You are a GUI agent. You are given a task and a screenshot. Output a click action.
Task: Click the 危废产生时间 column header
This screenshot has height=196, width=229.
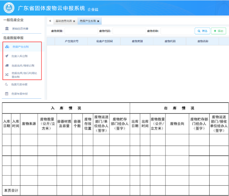point(104,41)
